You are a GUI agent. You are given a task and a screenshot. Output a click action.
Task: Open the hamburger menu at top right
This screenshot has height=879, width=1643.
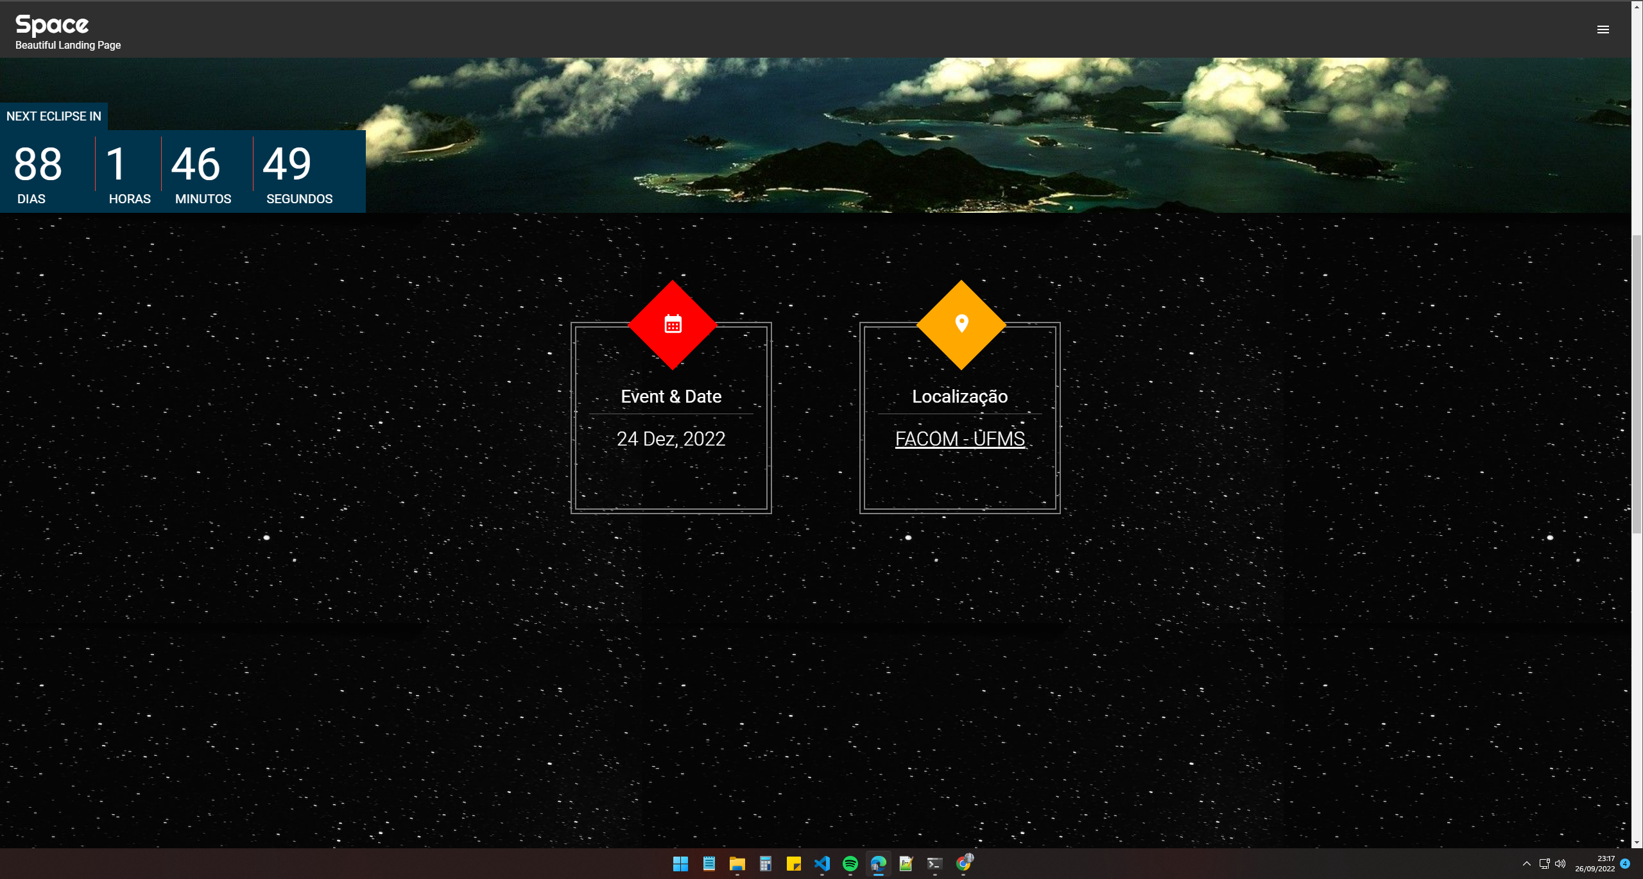click(x=1603, y=29)
